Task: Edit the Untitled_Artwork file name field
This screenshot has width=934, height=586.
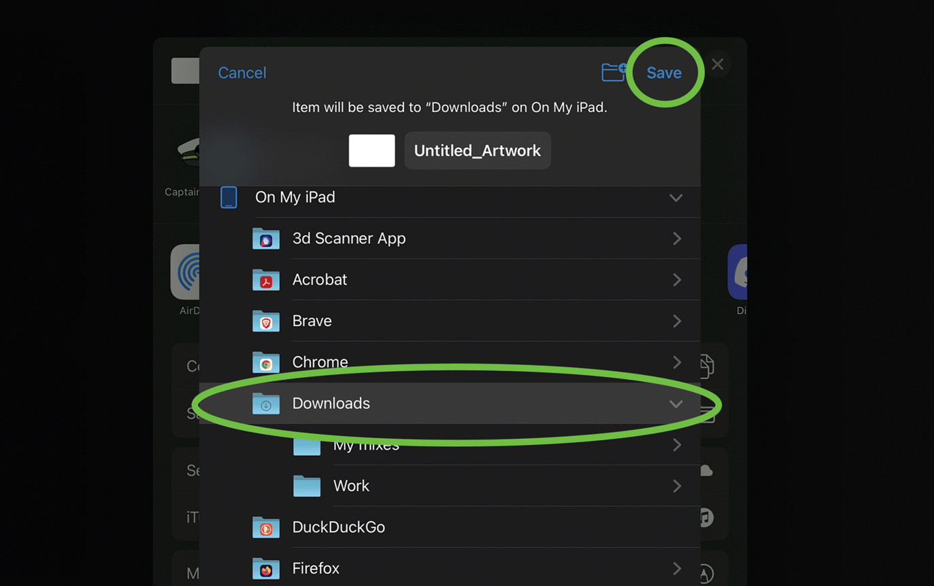Action: point(477,151)
